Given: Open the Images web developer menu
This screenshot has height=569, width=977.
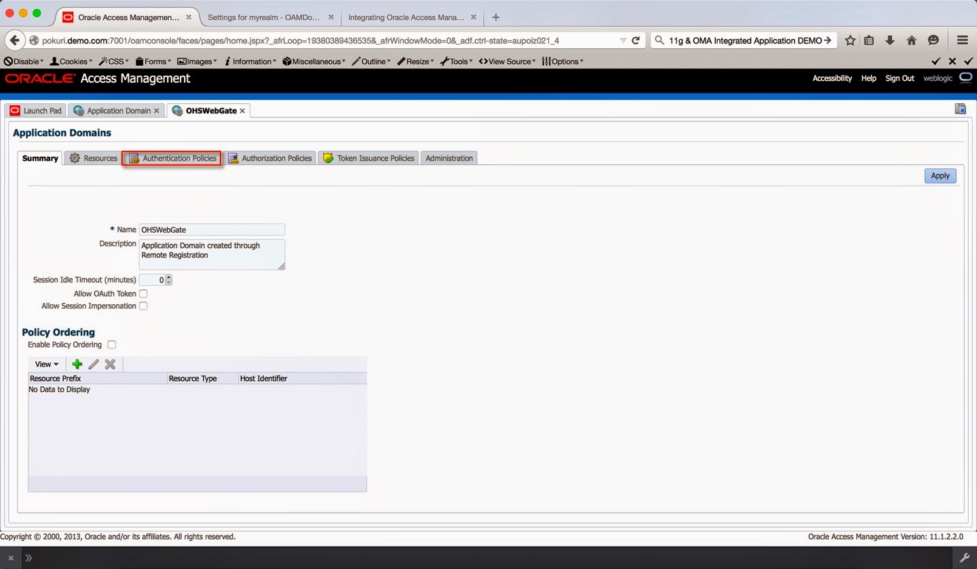Looking at the screenshot, I should 197,61.
